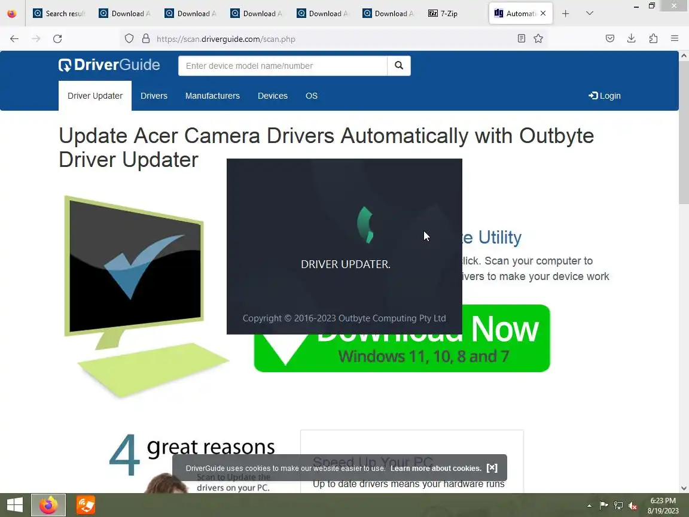Click the network status tray icon
This screenshot has width=689, height=517.
click(x=618, y=506)
